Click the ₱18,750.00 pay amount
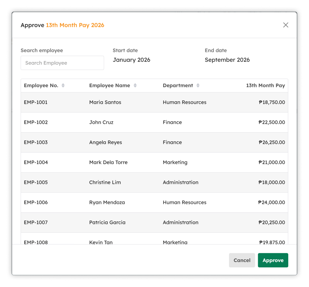This screenshot has width=309, height=287. (x=272, y=102)
